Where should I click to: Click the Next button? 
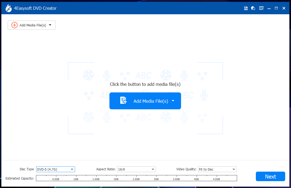[270, 176]
